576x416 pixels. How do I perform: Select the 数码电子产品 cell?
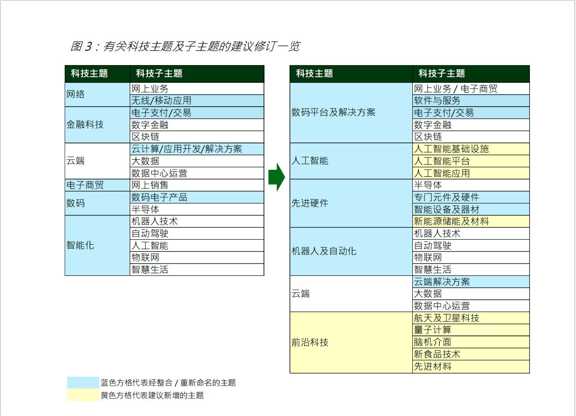tap(197, 197)
